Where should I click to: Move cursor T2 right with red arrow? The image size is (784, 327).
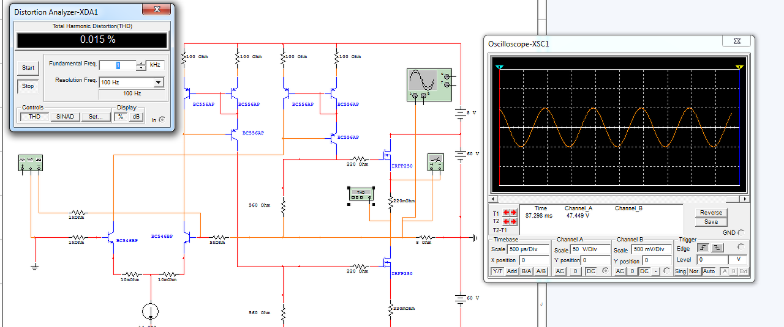tap(514, 222)
